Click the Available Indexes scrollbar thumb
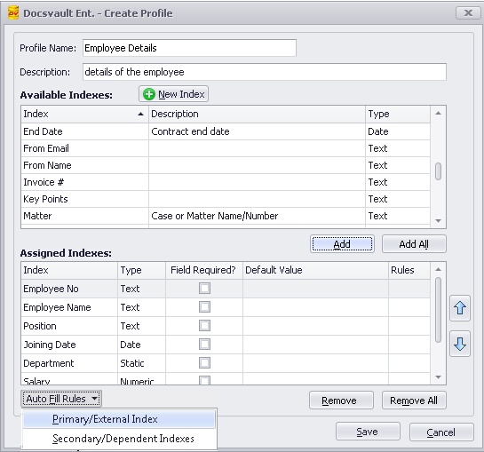The height and width of the screenshot is (452, 484). click(438, 171)
